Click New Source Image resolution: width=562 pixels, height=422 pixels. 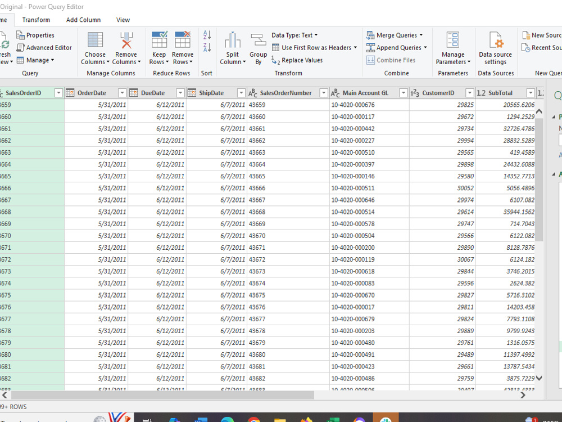542,35
